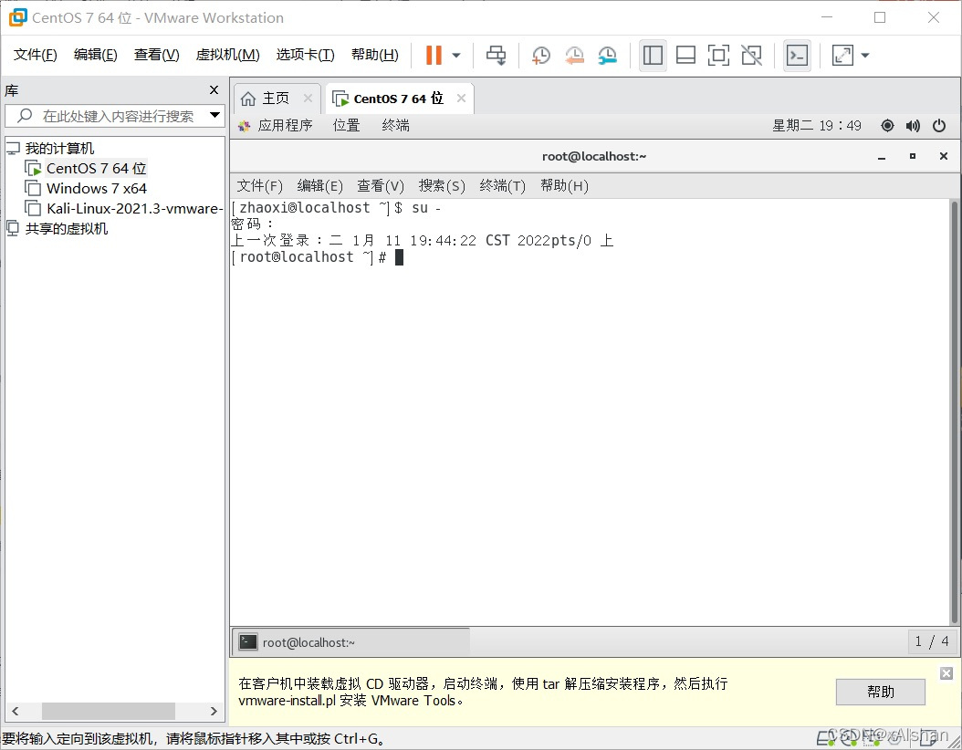Click the GNOME activities foot icon

(245, 126)
